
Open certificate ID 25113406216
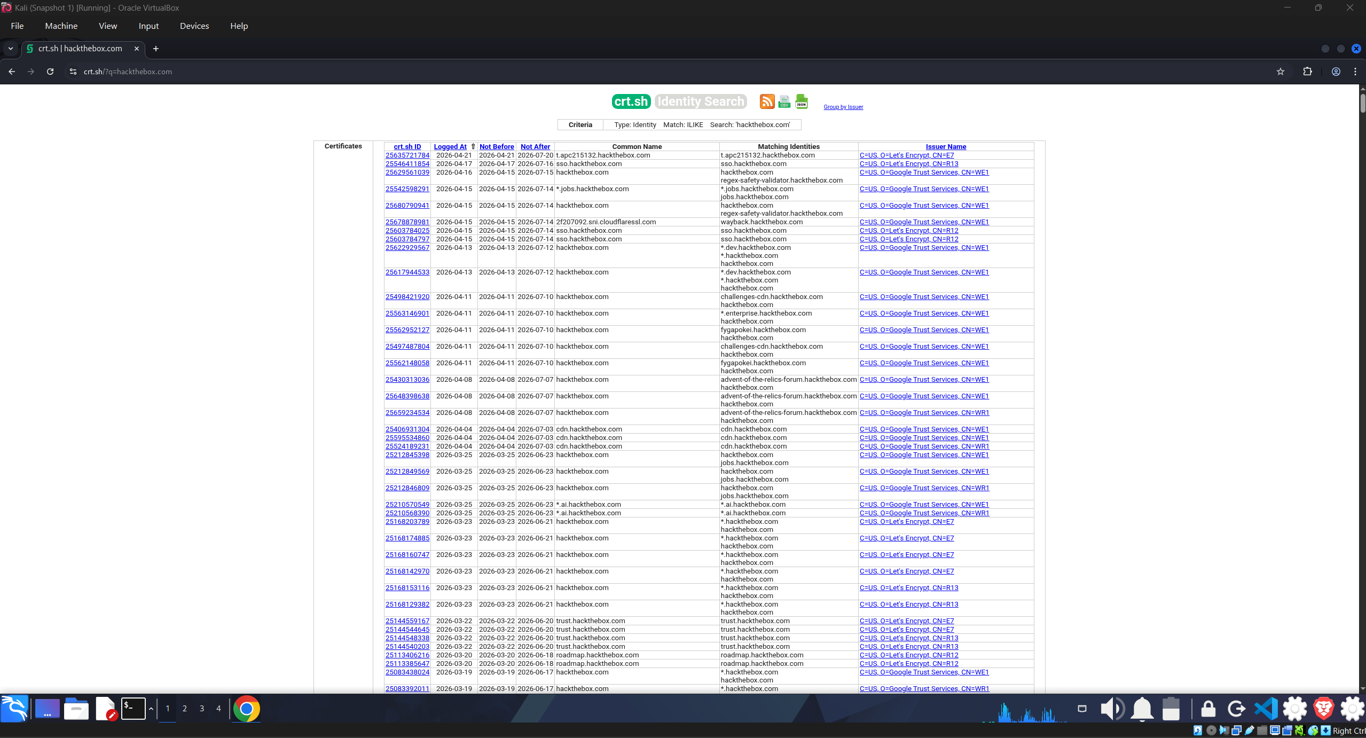[407, 655]
